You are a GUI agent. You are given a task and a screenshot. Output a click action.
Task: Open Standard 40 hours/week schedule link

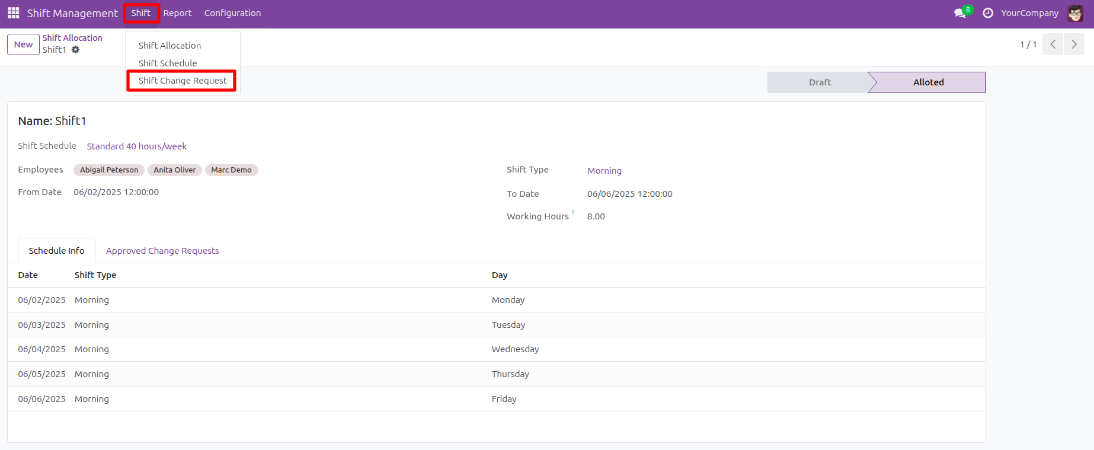click(x=136, y=146)
